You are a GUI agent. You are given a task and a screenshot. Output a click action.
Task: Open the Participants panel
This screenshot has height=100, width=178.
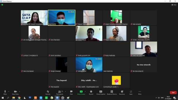click(60, 92)
